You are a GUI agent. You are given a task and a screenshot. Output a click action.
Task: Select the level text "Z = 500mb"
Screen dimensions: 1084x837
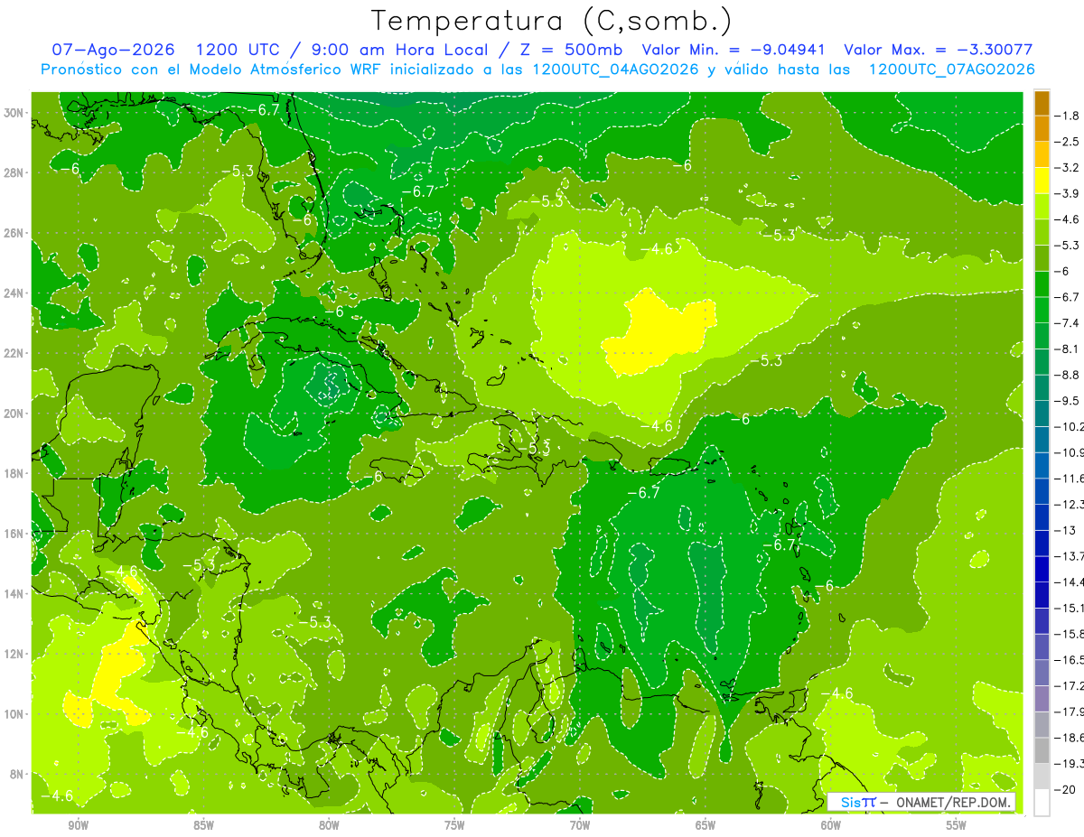[x=569, y=50]
